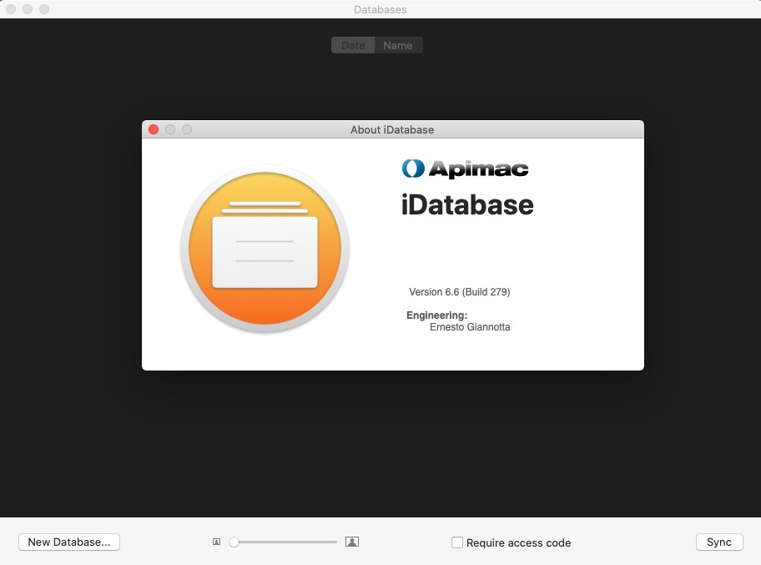The height and width of the screenshot is (565, 761).
Task: Click the large thumbnail size icon
Action: (352, 542)
